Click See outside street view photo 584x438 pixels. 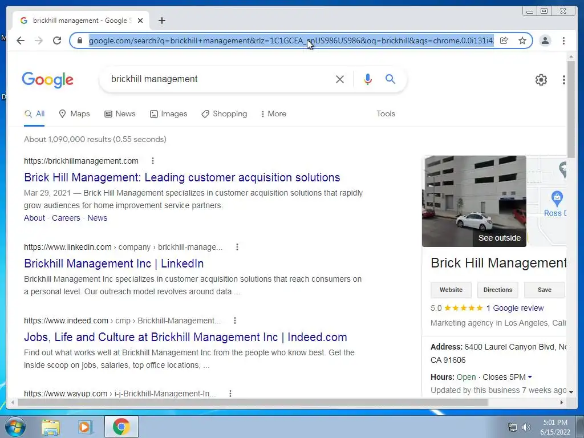coord(474,201)
